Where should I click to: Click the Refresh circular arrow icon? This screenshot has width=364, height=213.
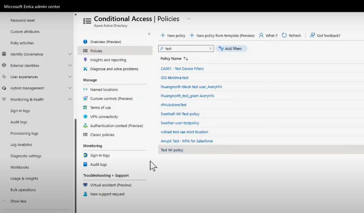pos(284,35)
